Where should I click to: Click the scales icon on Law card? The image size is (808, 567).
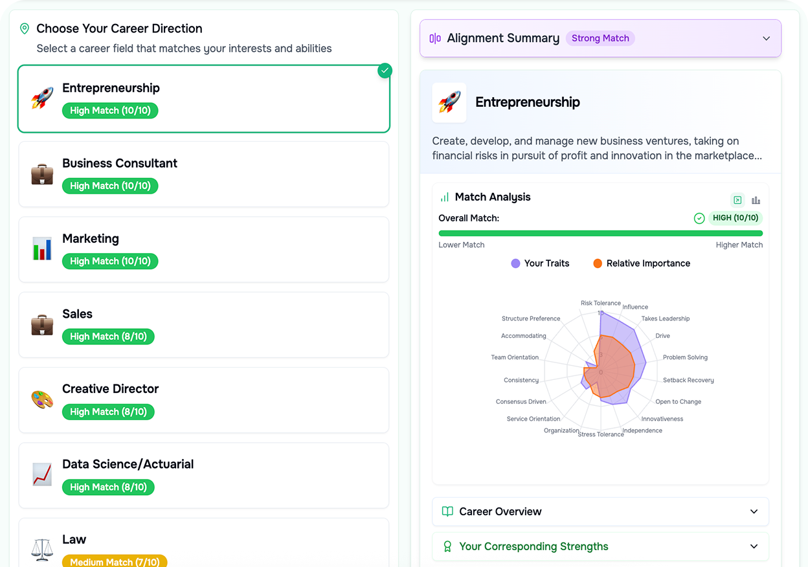[x=42, y=550]
